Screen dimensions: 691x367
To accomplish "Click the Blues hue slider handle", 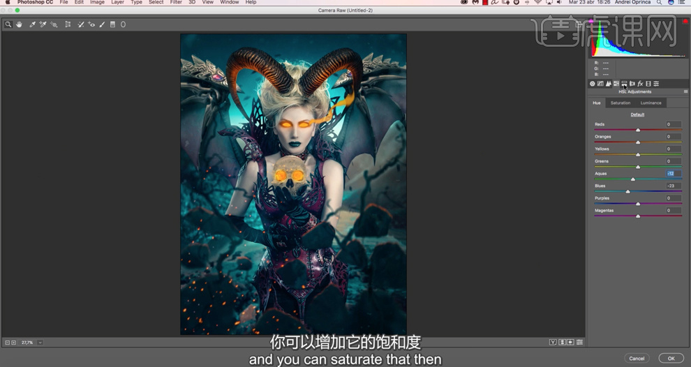I will (628, 192).
